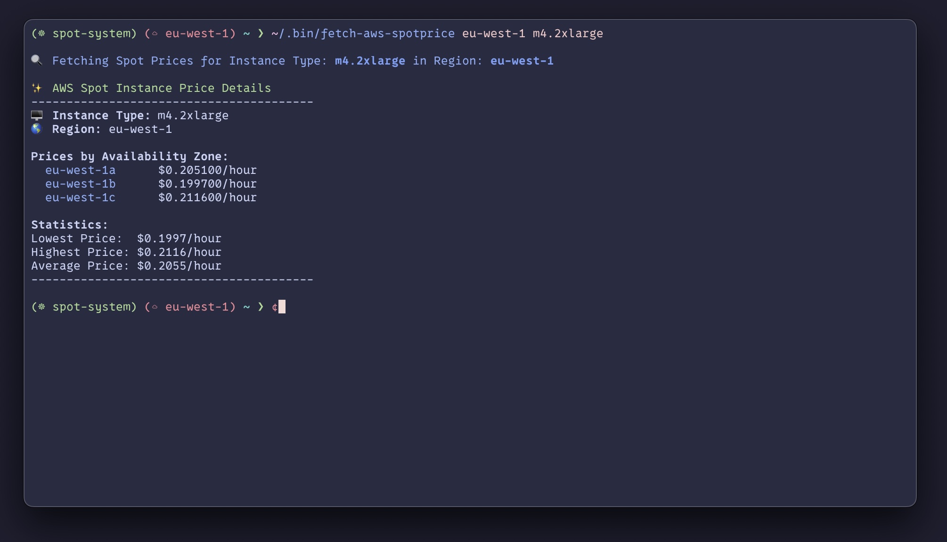Select the eu-west-1a availability zone text
Screen dimensions: 947x542
click(x=81, y=170)
